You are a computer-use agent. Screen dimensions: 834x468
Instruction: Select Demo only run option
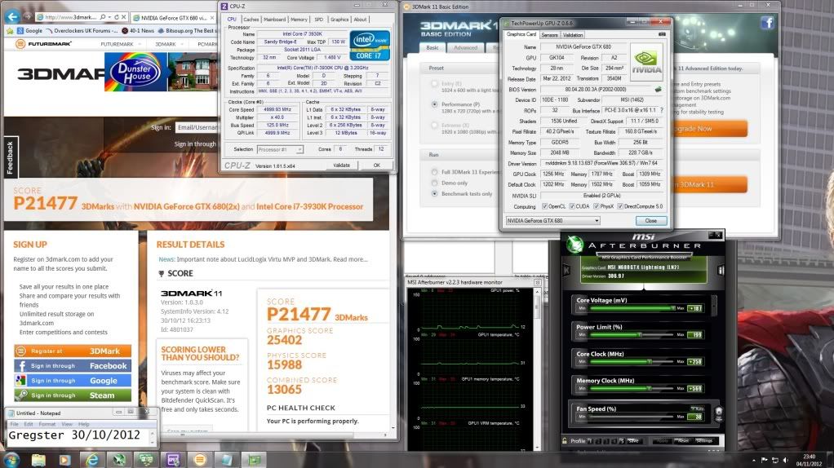click(435, 183)
